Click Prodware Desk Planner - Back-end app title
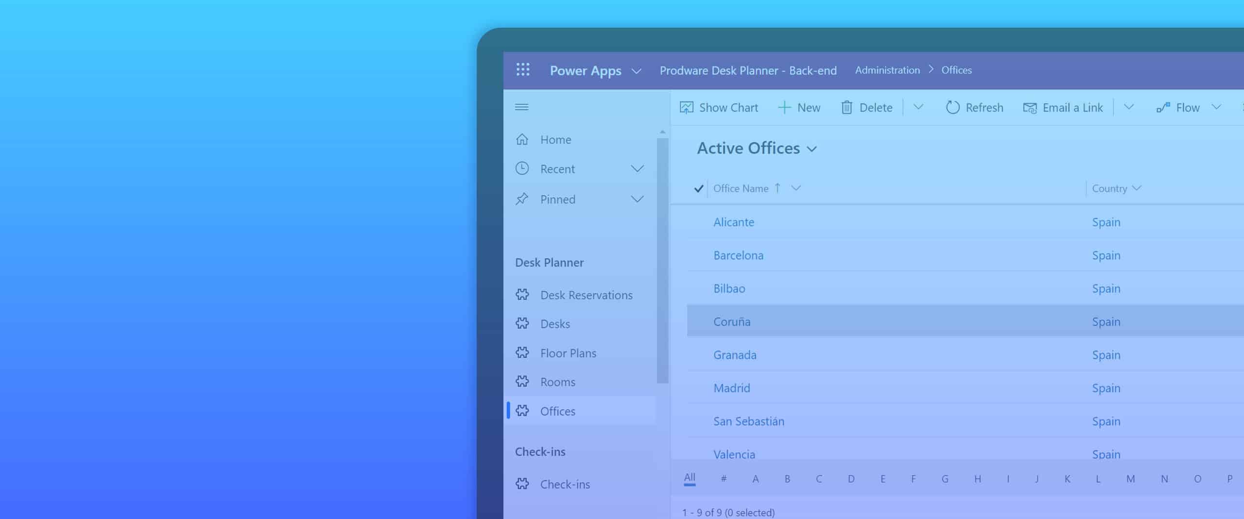This screenshot has height=519, width=1244. point(748,71)
